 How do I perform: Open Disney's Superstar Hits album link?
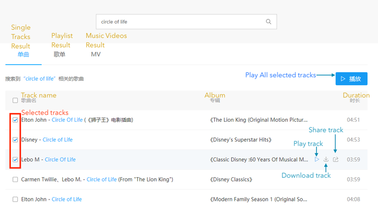pyautogui.click(x=241, y=140)
